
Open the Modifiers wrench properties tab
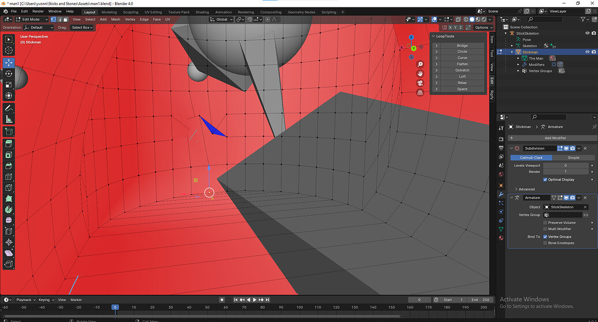pos(501,194)
